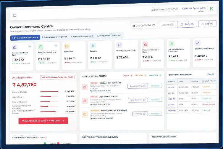Click the Receivable card icon
The height and width of the screenshot is (149, 223).
point(67,46)
